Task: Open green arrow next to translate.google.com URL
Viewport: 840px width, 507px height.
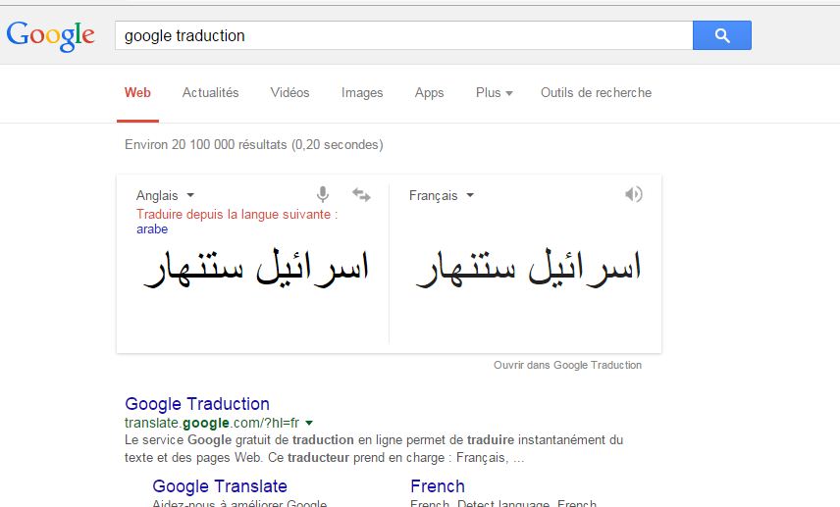Action: tap(309, 423)
